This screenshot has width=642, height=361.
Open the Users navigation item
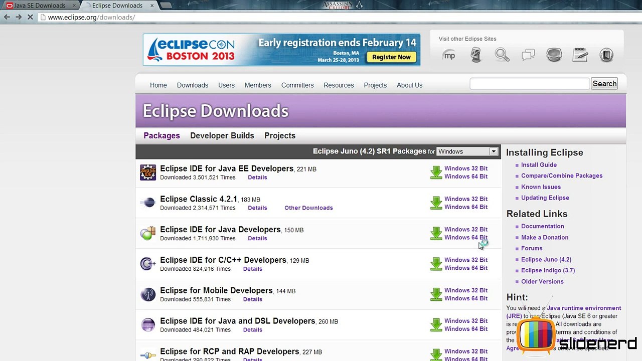point(226,85)
